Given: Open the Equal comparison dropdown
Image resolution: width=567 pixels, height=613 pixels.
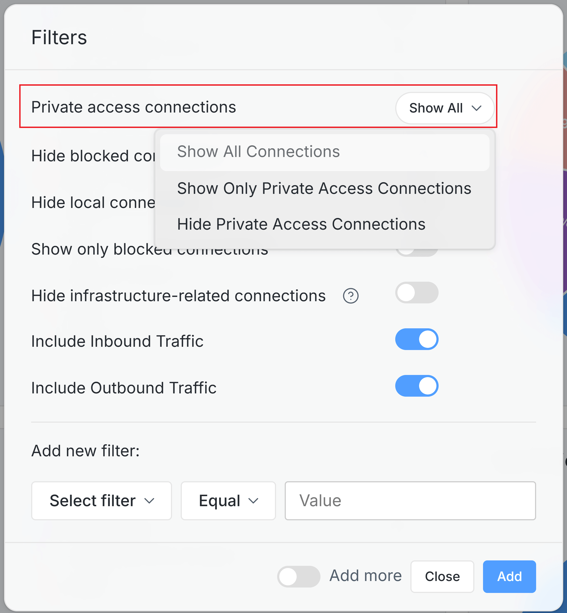Looking at the screenshot, I should (x=228, y=500).
